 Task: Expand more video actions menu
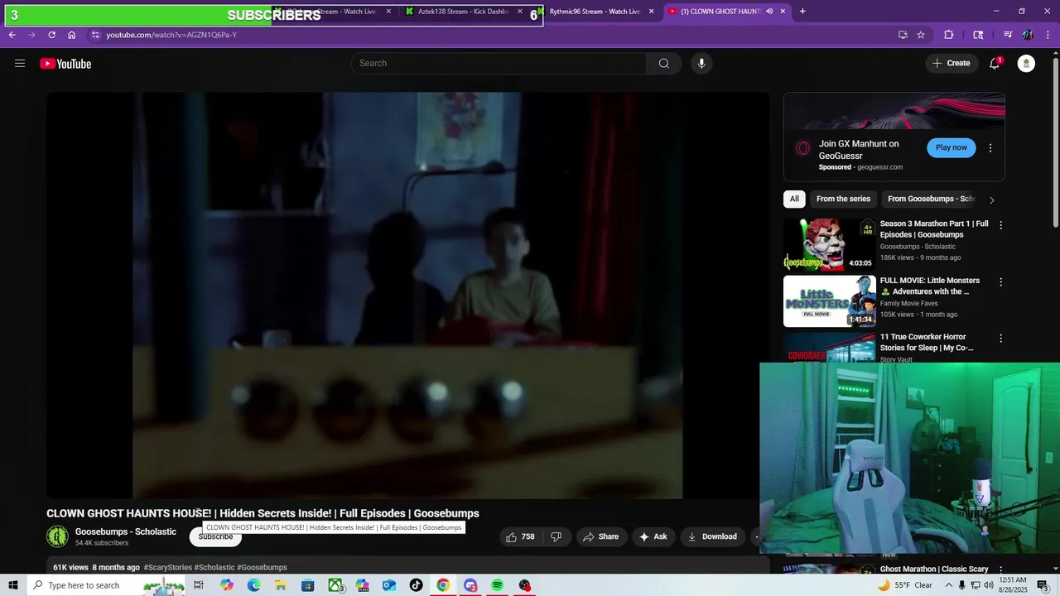pyautogui.click(x=755, y=536)
